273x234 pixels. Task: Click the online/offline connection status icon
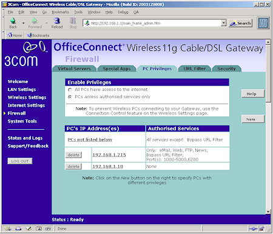click(x=253, y=229)
